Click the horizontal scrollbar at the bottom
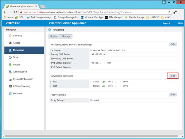The height and width of the screenshot is (139, 185). pyautogui.click(x=92, y=136)
